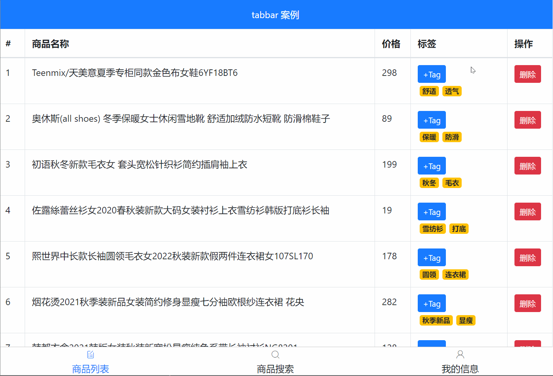Open the 我的信息 tab
The height and width of the screenshot is (376, 553).
pos(460,369)
